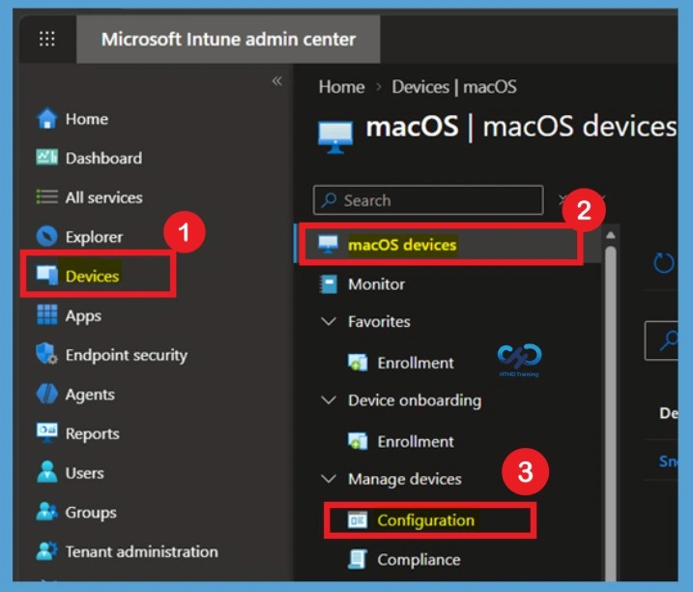This screenshot has height=592, width=693.
Task: Open Configuration under Manage devices
Action: pyautogui.click(x=425, y=520)
